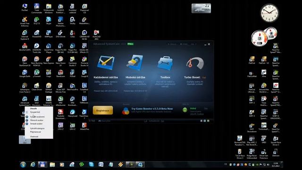Select the CINEMA 4D desktop shortcut
Image resolution: width=302 pixels, height=170 pixels.
(84, 35)
